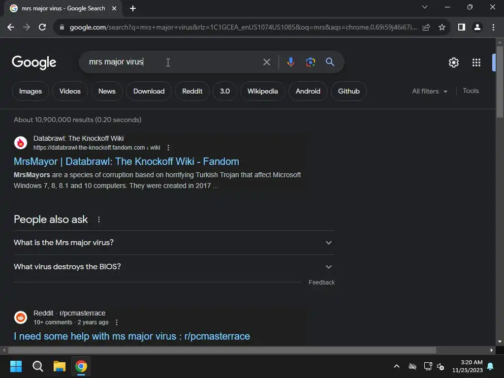504x378 pixels.
Task: Expand 'What is the Mrs major virus?'
Action: click(174, 243)
